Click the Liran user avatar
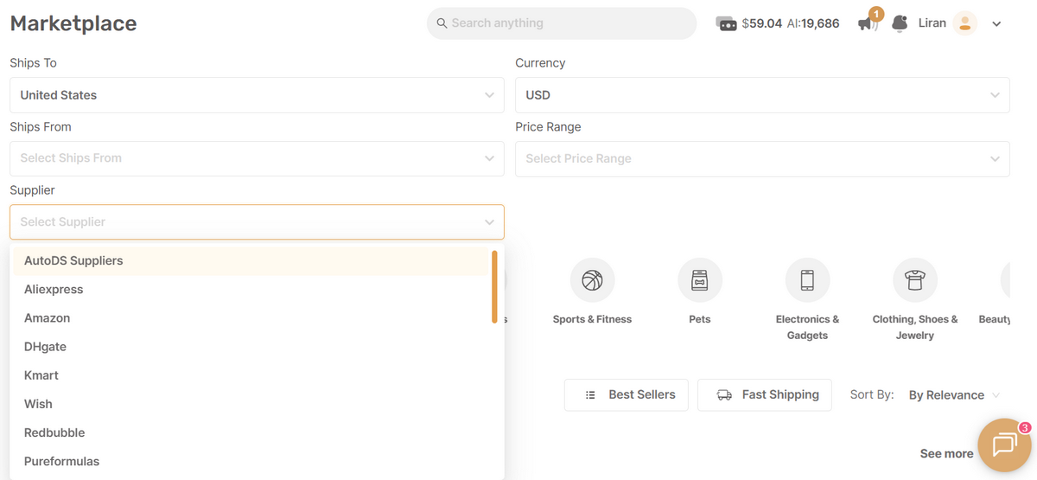This screenshot has width=1037, height=480. pyautogui.click(x=965, y=23)
